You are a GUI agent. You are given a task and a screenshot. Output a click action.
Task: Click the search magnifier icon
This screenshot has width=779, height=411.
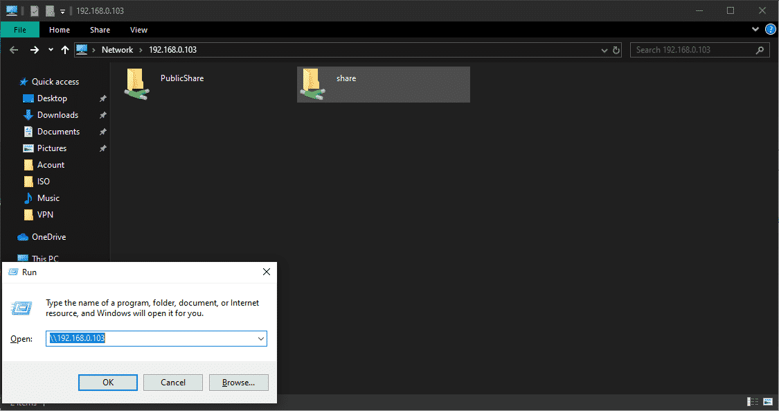[x=760, y=50]
